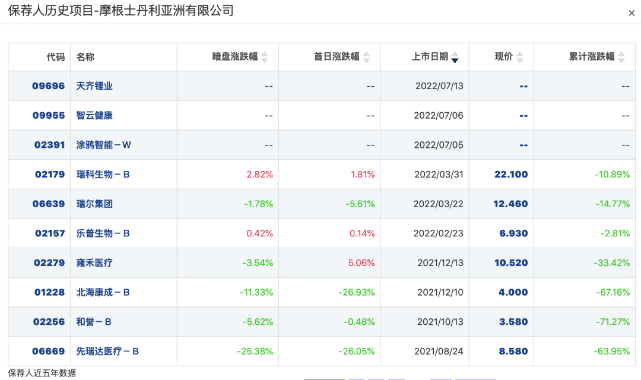The width and height of the screenshot is (641, 380).
Task: Click grey-market change 2.82%
Action: click(259, 174)
